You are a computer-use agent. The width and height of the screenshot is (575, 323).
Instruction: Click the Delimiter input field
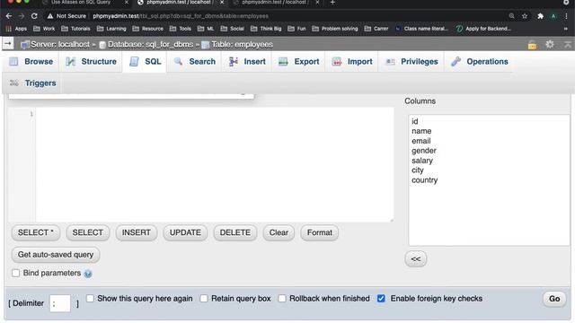click(x=60, y=303)
